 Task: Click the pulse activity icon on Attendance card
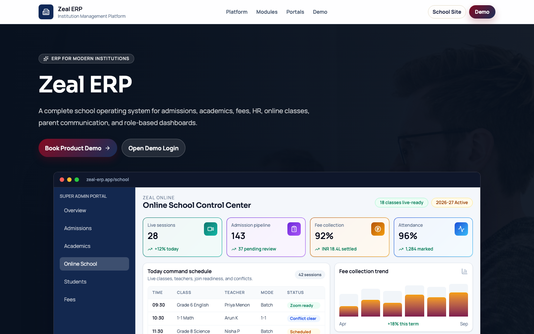coord(461,229)
